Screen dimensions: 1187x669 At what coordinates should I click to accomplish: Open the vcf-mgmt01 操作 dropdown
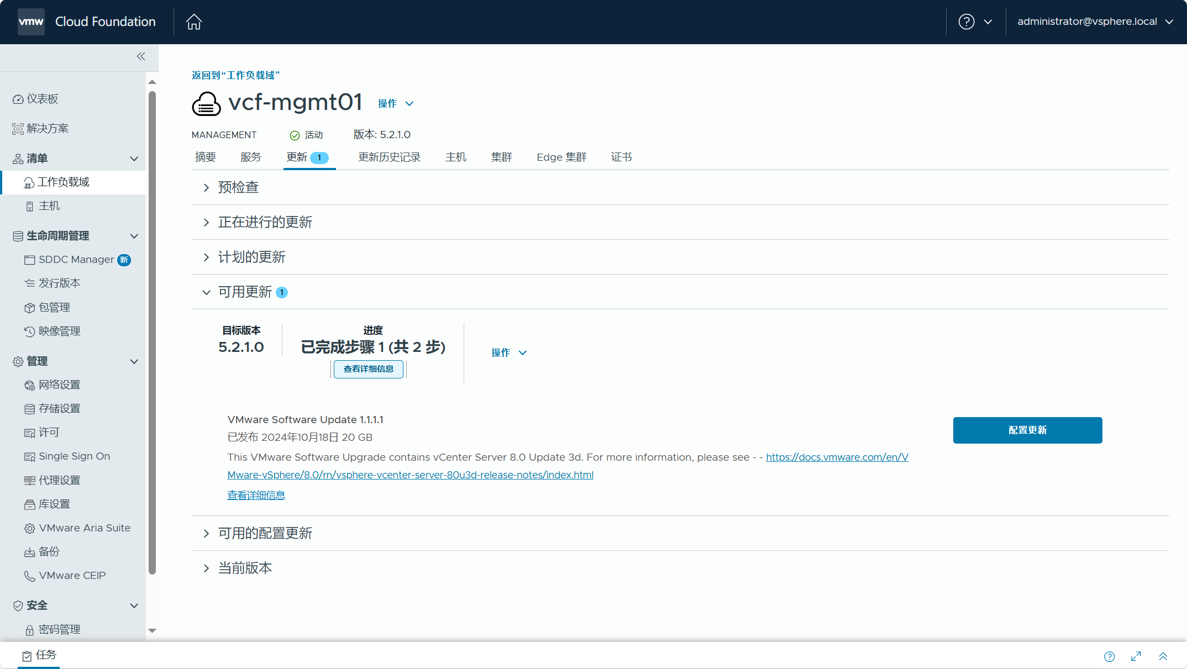pyautogui.click(x=396, y=103)
